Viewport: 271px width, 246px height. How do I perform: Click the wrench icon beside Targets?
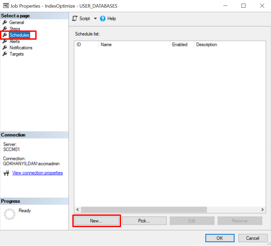[5, 54]
